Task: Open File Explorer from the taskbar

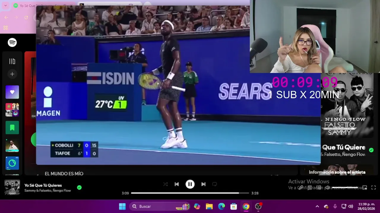Action: pos(209,206)
